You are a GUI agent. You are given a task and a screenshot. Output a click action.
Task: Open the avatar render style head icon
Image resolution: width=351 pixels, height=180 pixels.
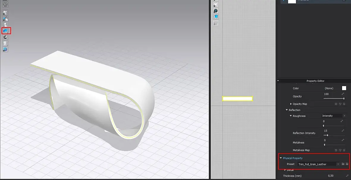[x=5, y=43]
